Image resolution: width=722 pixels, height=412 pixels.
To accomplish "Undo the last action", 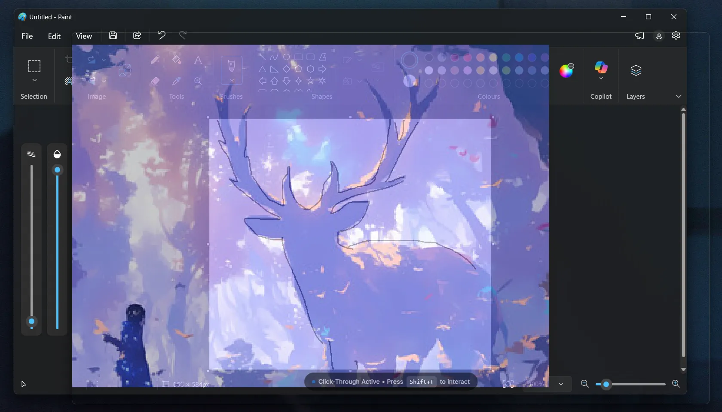I will [162, 35].
